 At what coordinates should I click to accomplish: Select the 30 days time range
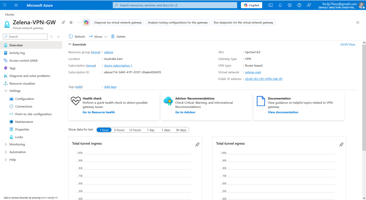(x=181, y=130)
